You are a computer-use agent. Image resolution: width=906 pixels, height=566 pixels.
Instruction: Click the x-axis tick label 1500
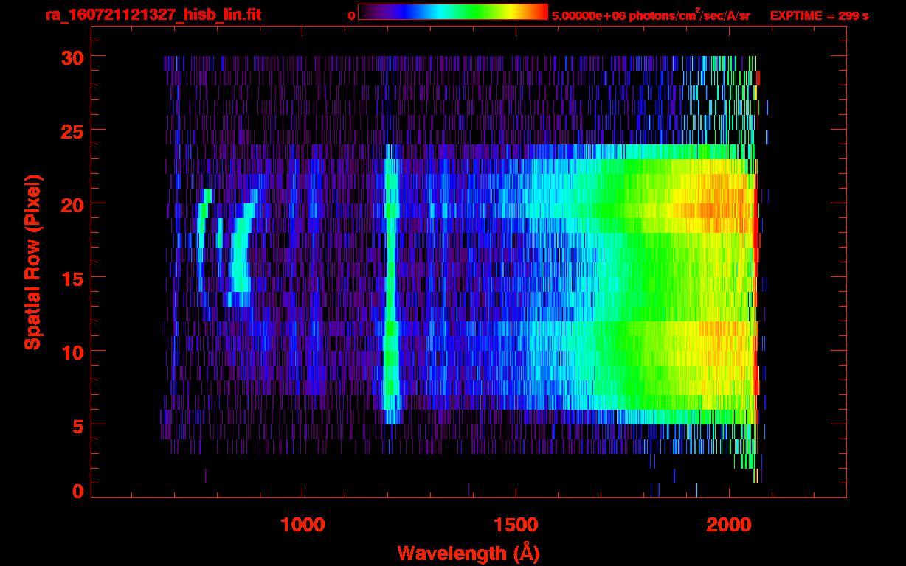(516, 524)
